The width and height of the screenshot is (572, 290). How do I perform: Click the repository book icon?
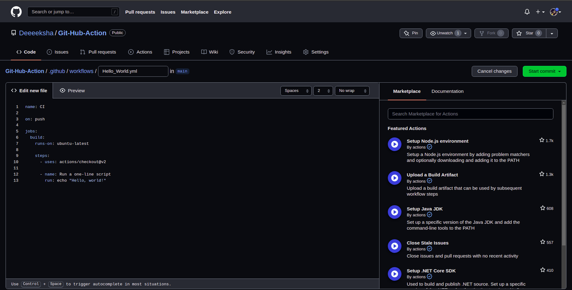(x=13, y=33)
